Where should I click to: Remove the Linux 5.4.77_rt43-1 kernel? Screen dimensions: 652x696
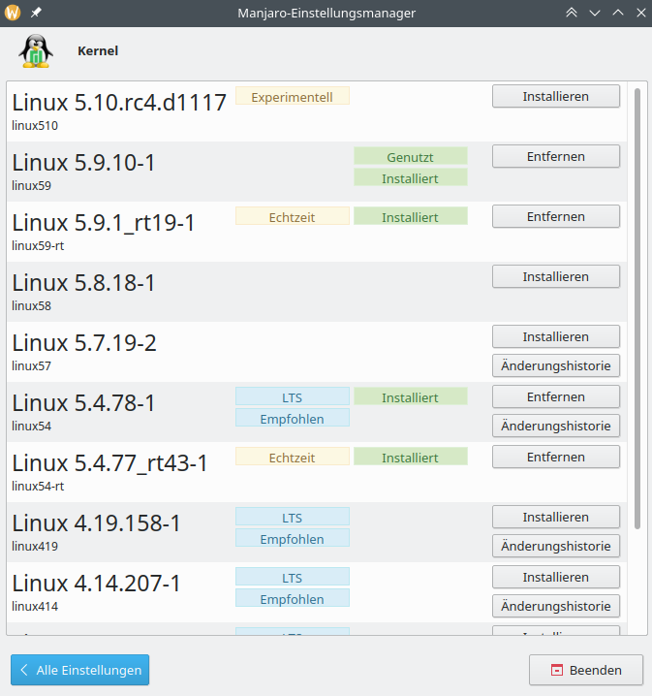pyautogui.click(x=556, y=457)
